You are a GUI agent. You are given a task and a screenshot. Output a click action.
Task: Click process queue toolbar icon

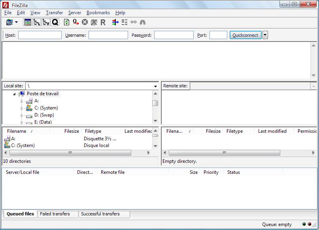[76, 22]
